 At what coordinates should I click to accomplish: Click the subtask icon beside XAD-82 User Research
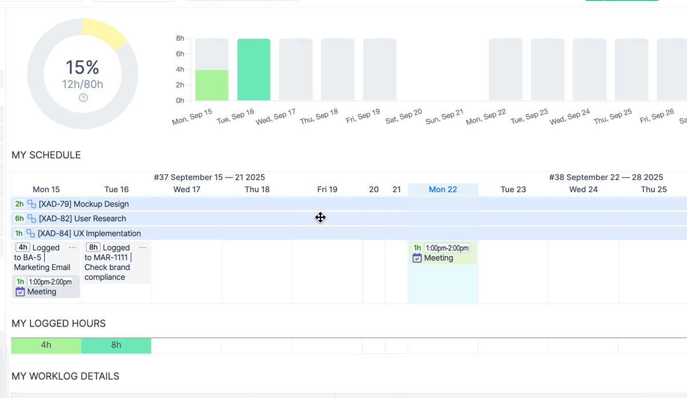point(31,218)
